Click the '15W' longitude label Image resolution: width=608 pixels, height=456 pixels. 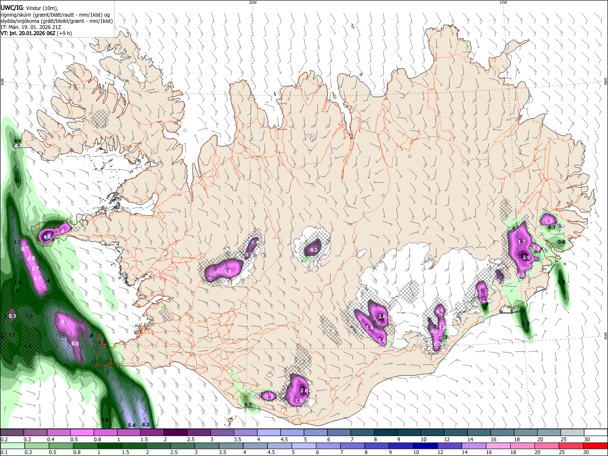click(503, 2)
